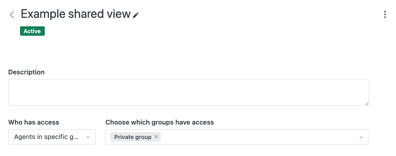Click the Agents in specific g... selected value

46,137
